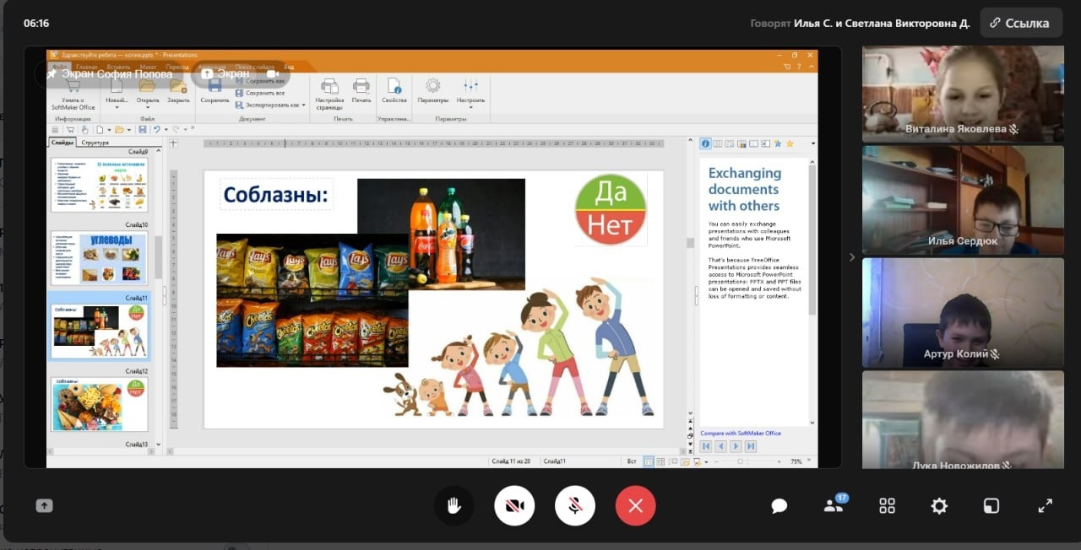Click the save diskette in quick access toolbar
1081x550 pixels.
pyautogui.click(x=143, y=129)
